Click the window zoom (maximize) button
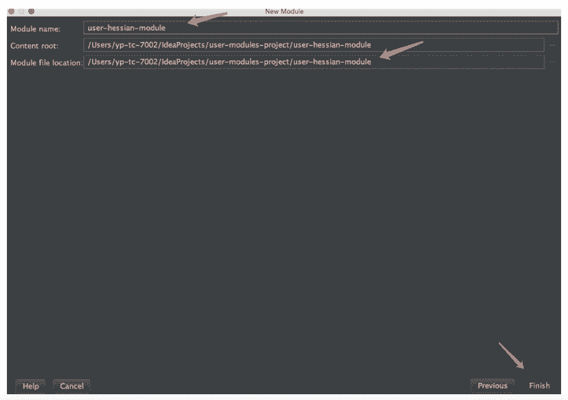The image size is (568, 400). [x=31, y=12]
